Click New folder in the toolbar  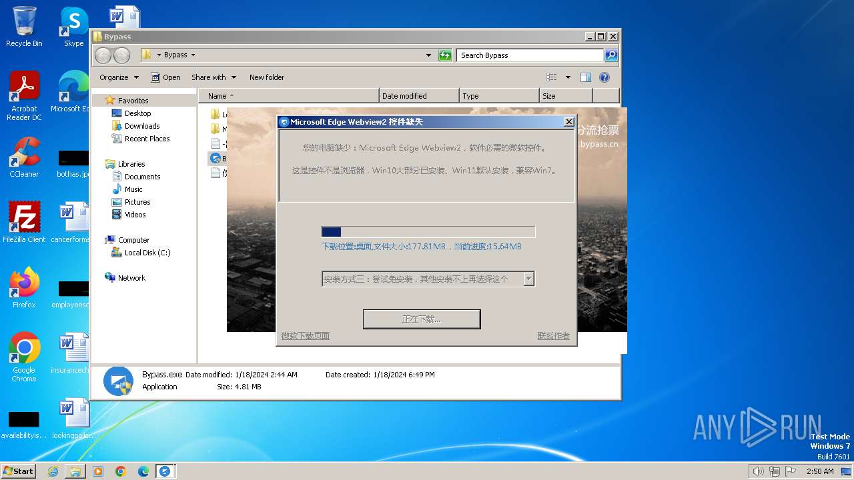pyautogui.click(x=267, y=77)
